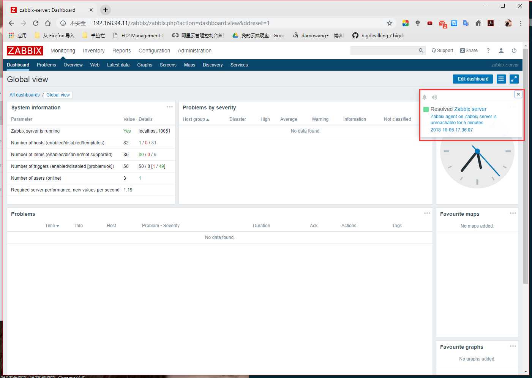Screen dimensions: 532x378
Task: Sort problems by Host group column
Action: pyautogui.click(x=196, y=119)
